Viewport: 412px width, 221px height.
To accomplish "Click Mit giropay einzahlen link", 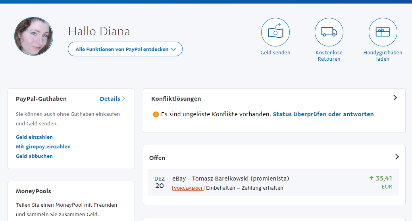I will coord(43,147).
